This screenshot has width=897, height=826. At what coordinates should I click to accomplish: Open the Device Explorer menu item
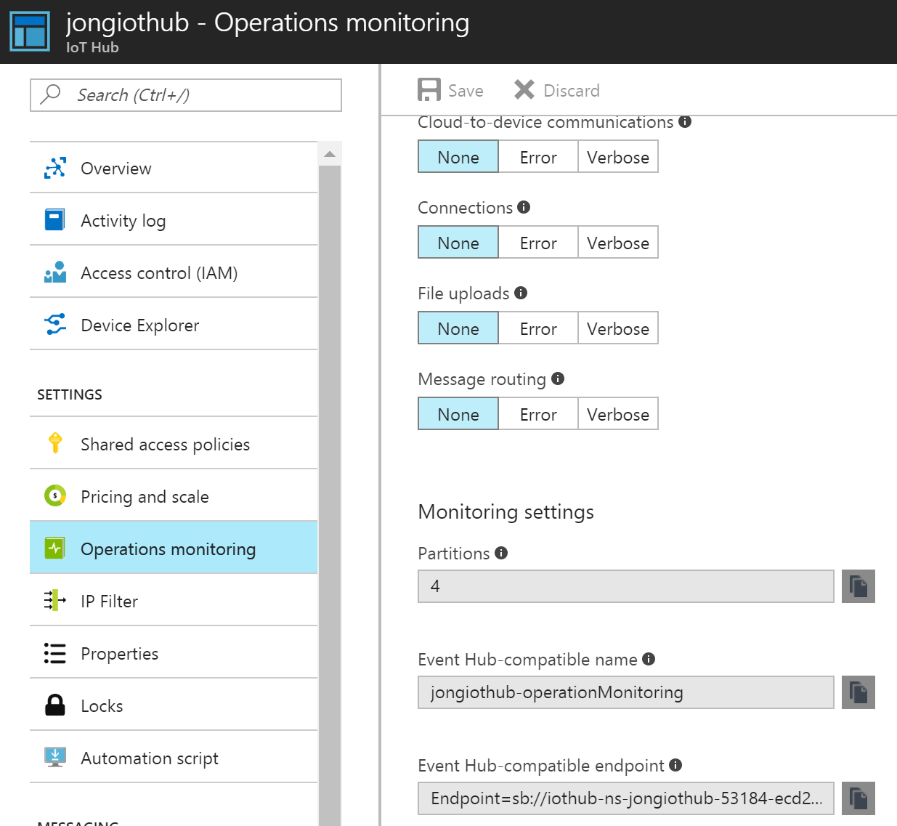pos(139,325)
